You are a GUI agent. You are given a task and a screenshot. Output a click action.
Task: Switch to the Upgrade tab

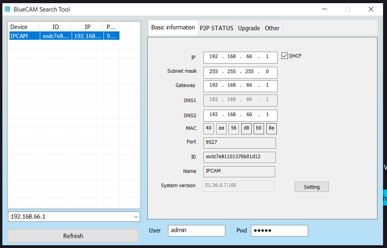(249, 28)
